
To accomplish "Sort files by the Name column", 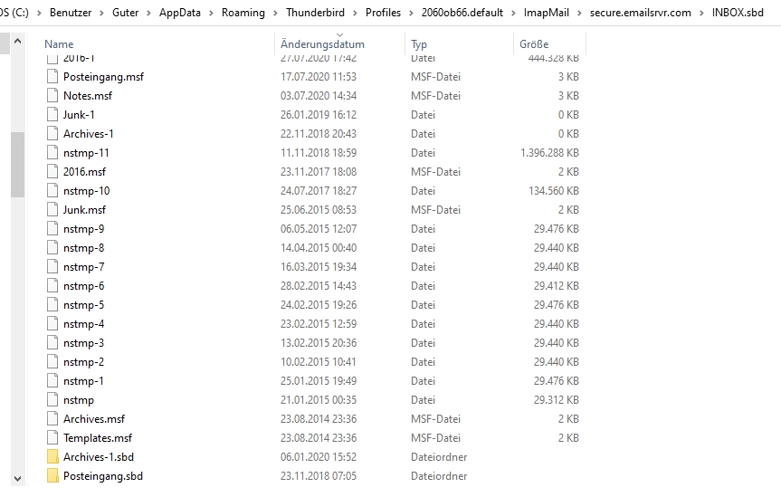I will (60, 44).
